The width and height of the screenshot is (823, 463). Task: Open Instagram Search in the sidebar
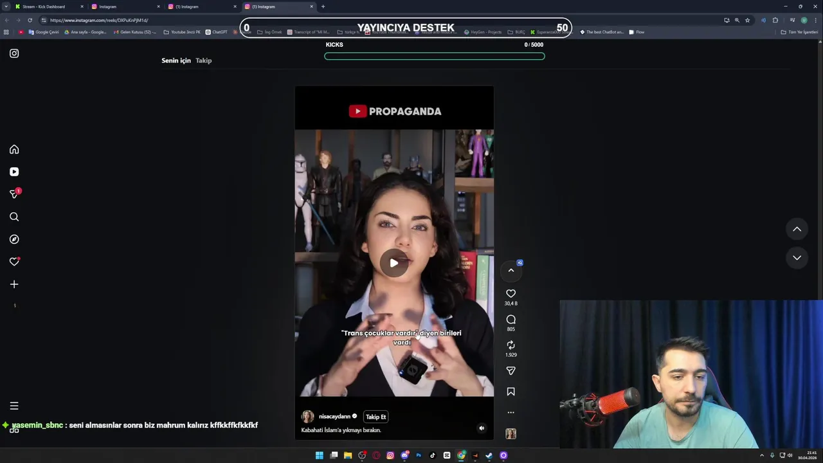14,217
